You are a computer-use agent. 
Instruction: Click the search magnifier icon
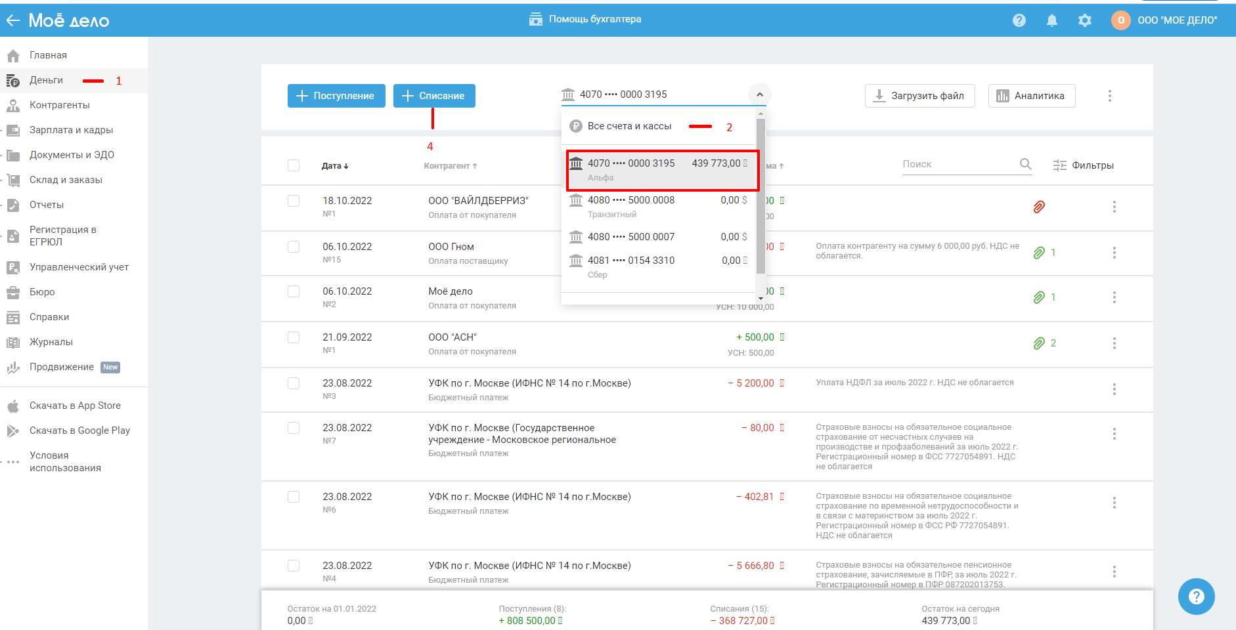click(1025, 164)
